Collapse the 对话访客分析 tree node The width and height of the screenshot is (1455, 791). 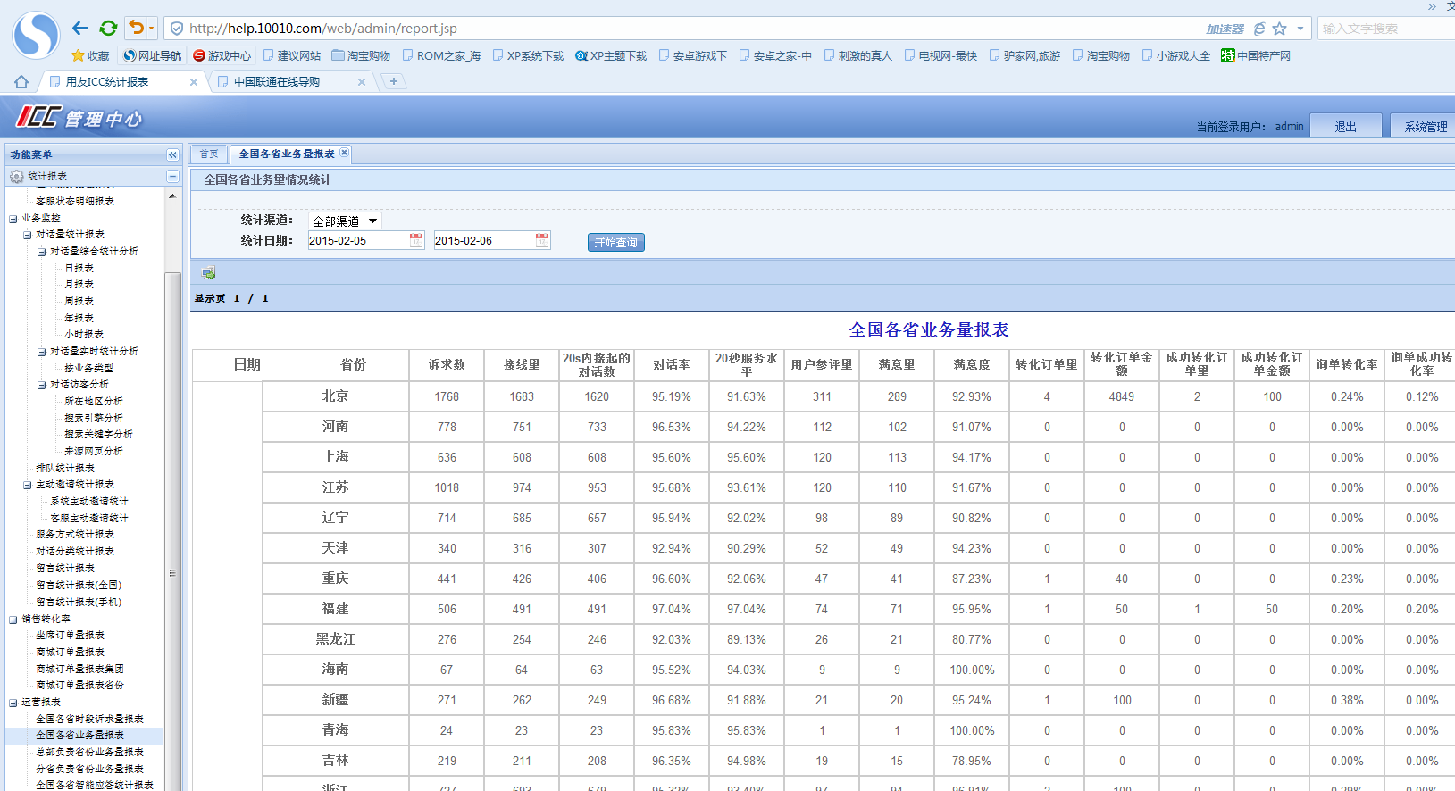(x=42, y=385)
